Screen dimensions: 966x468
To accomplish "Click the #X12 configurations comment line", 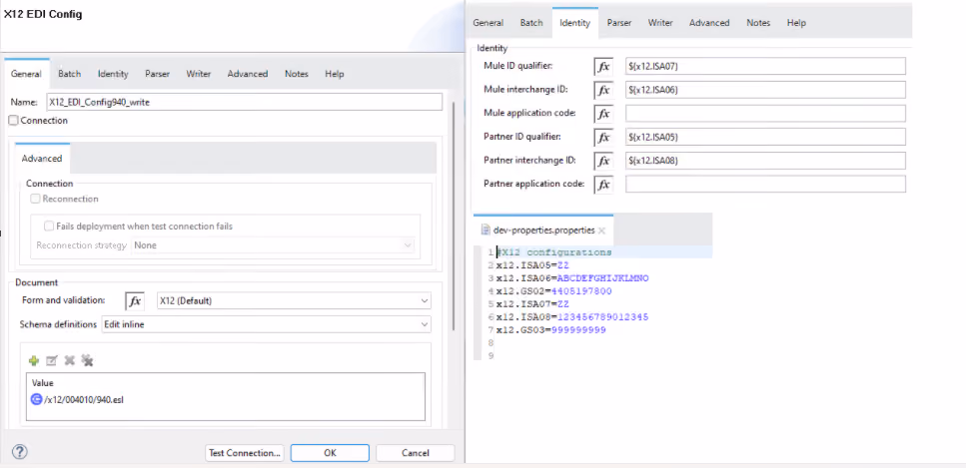I will pyautogui.click(x=553, y=252).
